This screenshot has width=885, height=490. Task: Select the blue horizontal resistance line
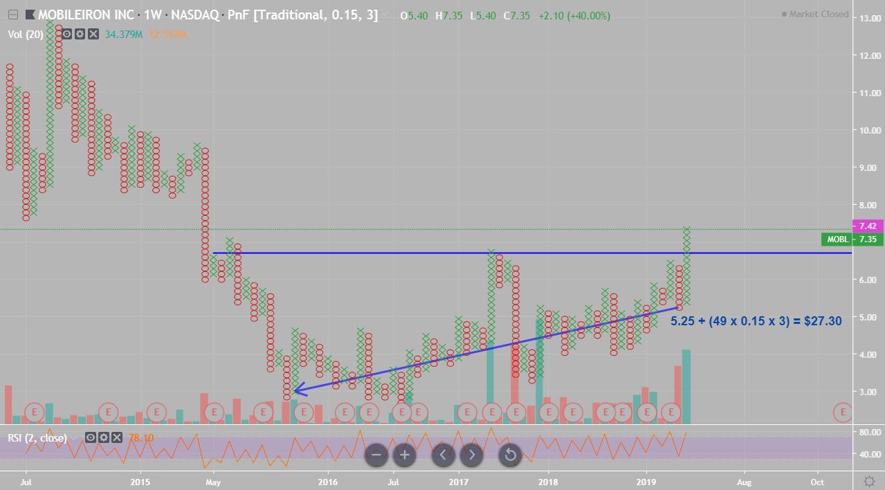click(532, 253)
